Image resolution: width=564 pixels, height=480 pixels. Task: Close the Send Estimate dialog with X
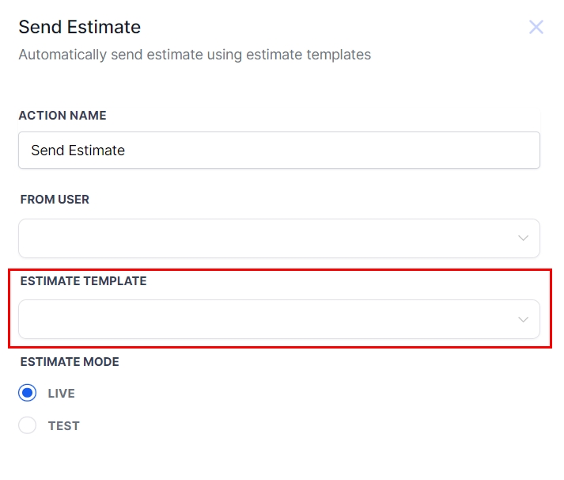[536, 28]
